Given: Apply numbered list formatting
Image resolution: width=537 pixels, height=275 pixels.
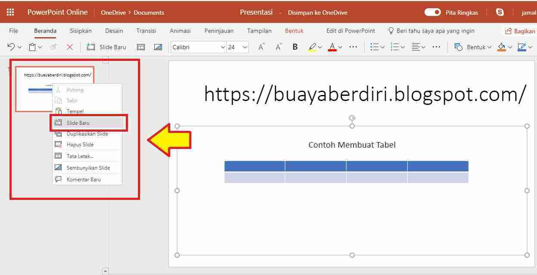Looking at the screenshot, I should click(395, 47).
